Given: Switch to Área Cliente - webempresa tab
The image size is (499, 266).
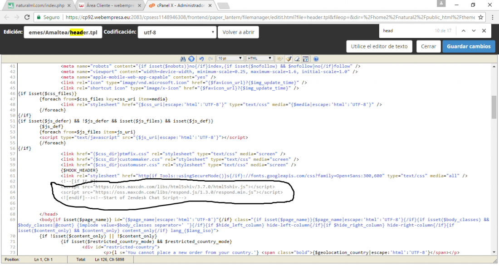Looking at the screenshot, I should pos(110,5).
